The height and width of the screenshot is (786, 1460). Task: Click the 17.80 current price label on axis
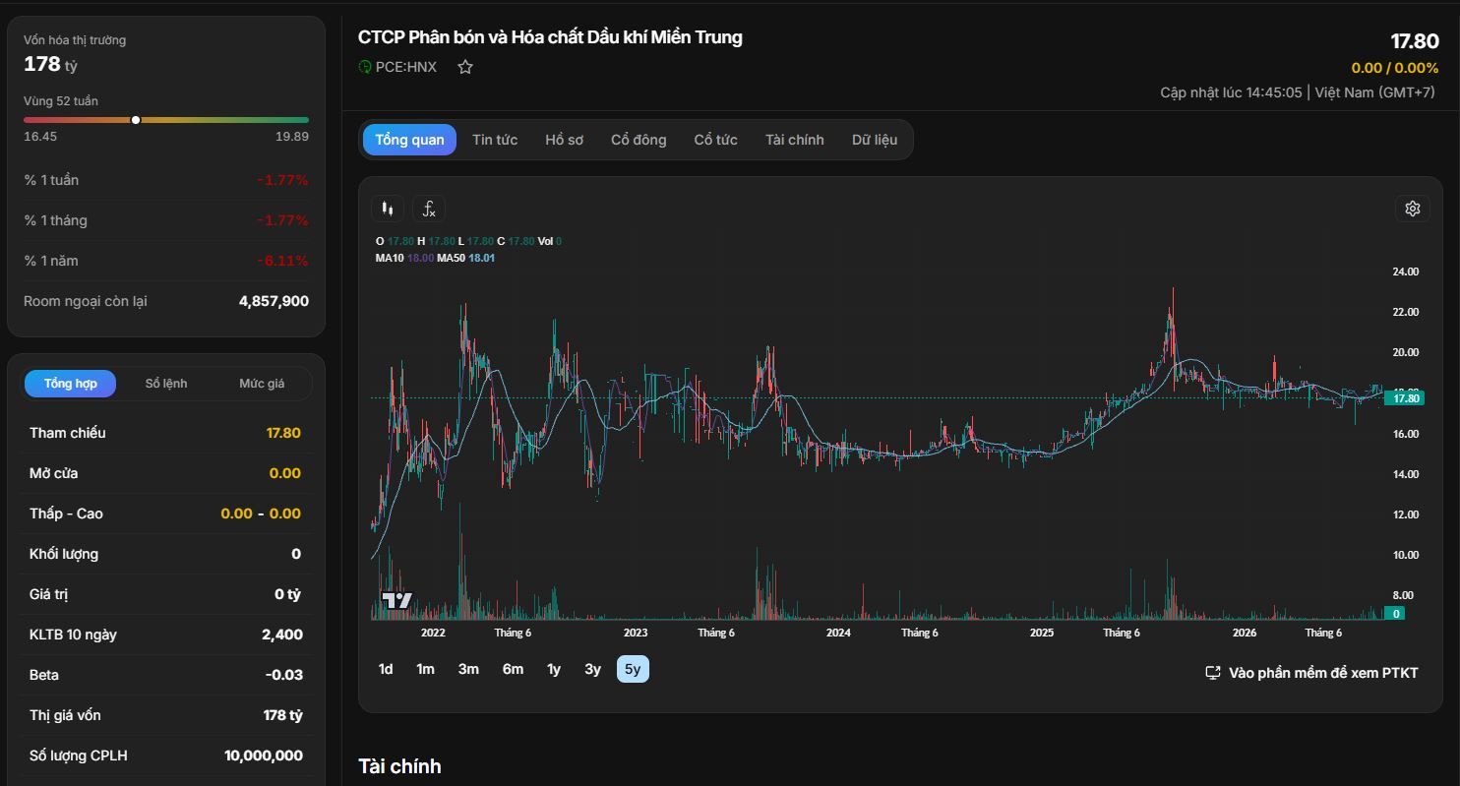coord(1404,398)
